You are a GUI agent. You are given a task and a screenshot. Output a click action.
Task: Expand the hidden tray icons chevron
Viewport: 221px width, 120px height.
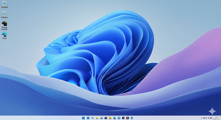click(201, 118)
